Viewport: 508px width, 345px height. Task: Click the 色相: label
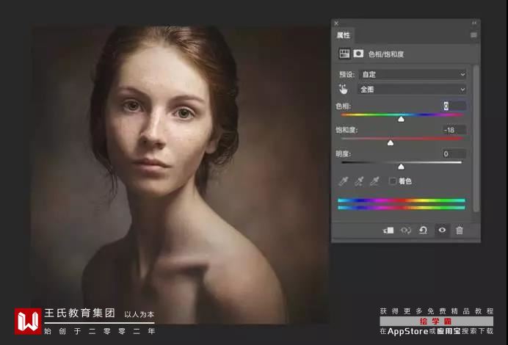click(343, 106)
